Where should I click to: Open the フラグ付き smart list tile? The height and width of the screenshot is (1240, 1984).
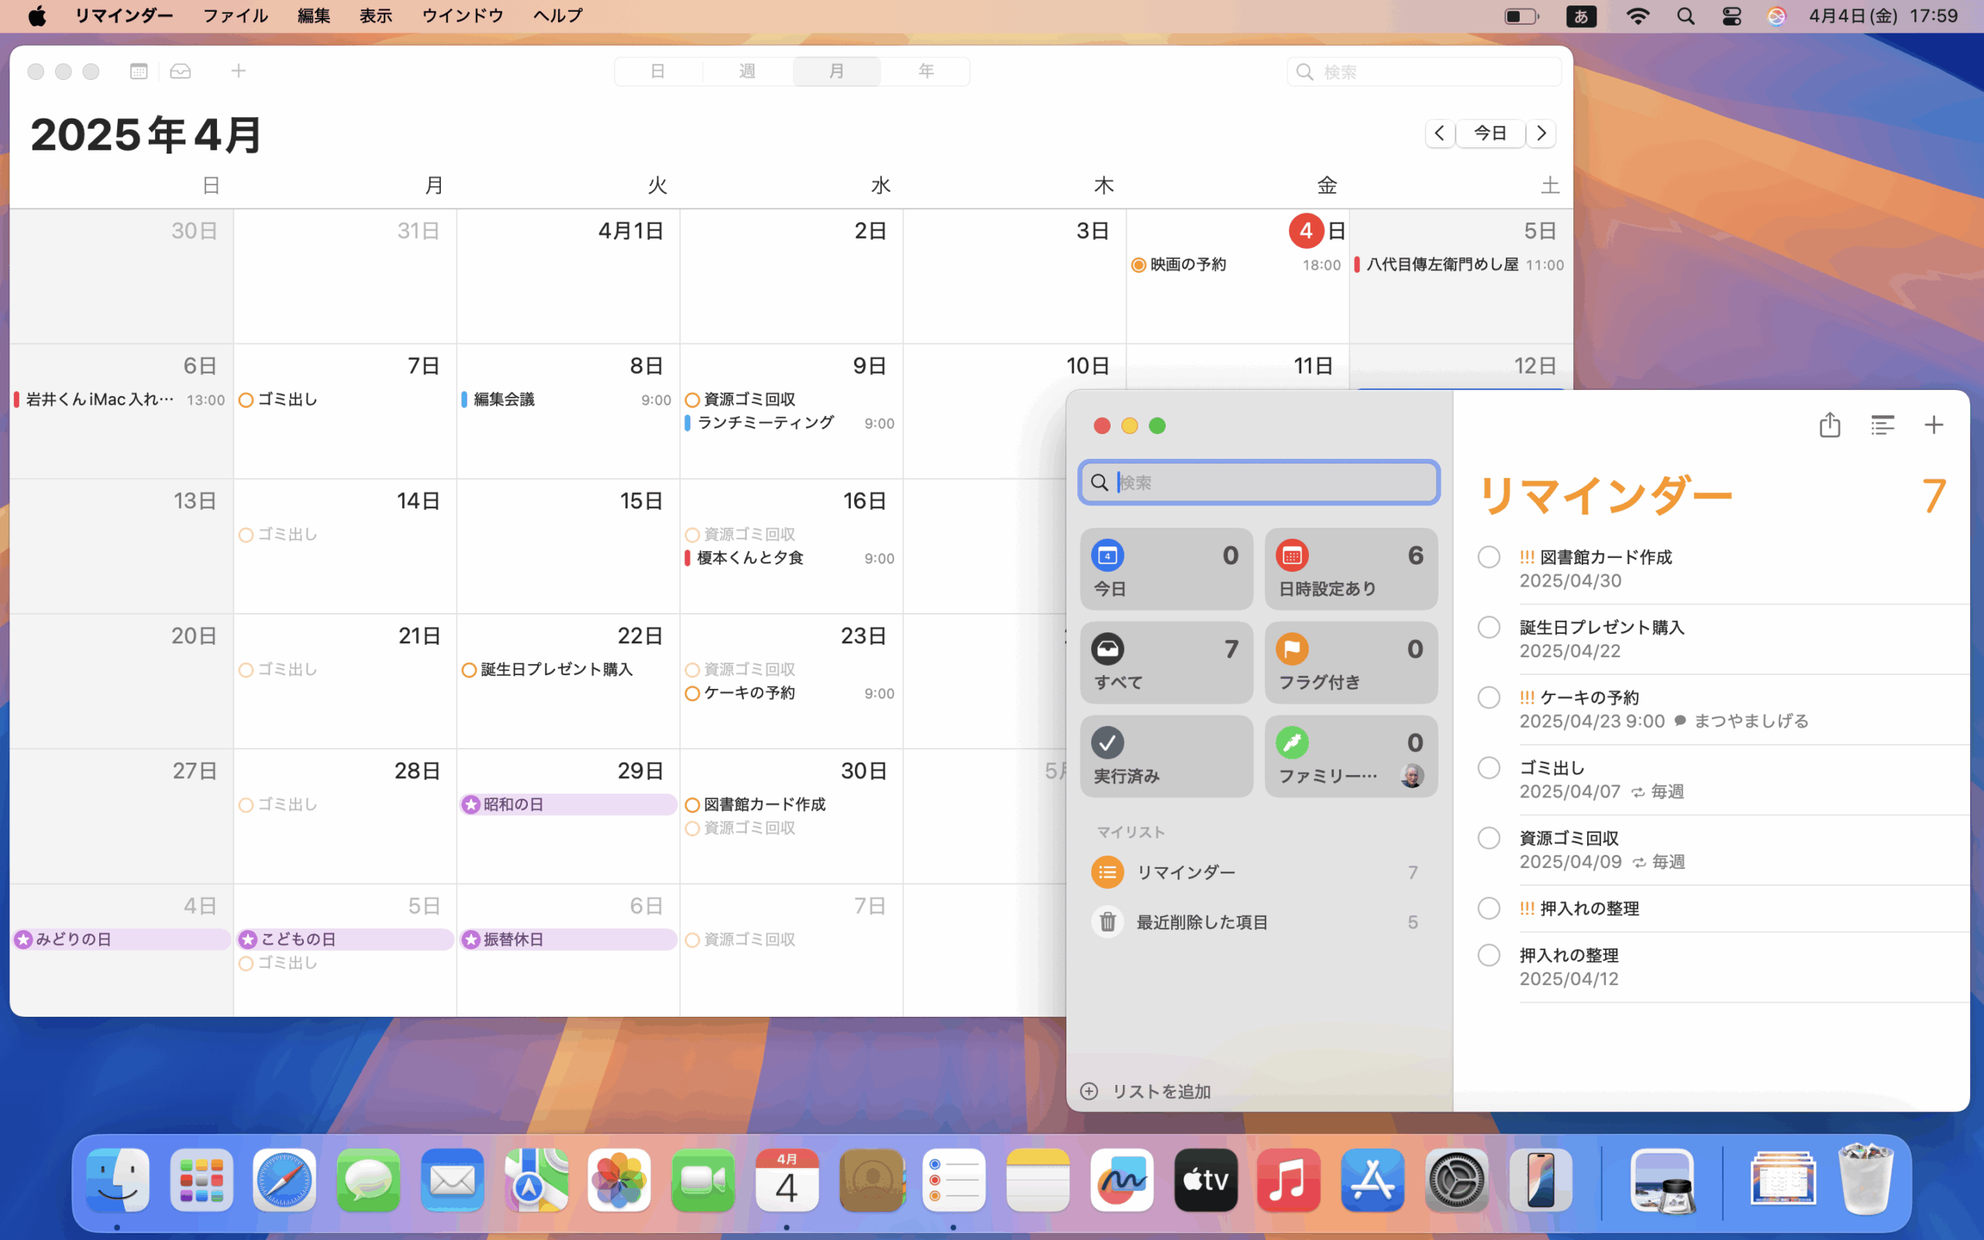pos(1350,663)
